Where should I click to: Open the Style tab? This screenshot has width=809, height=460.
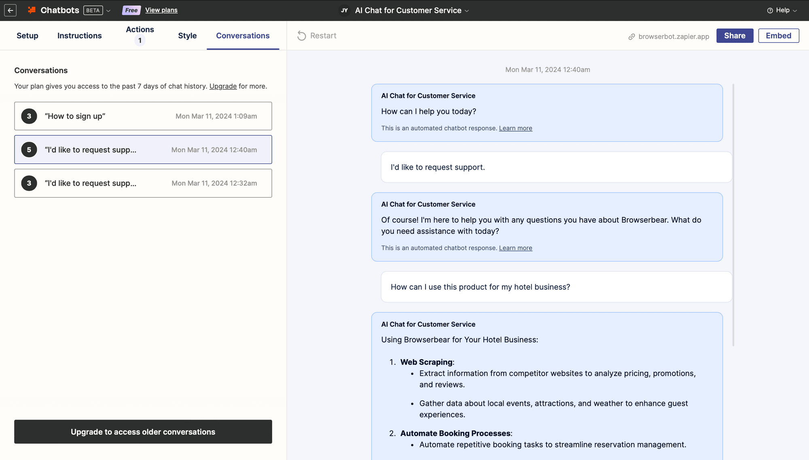point(187,36)
